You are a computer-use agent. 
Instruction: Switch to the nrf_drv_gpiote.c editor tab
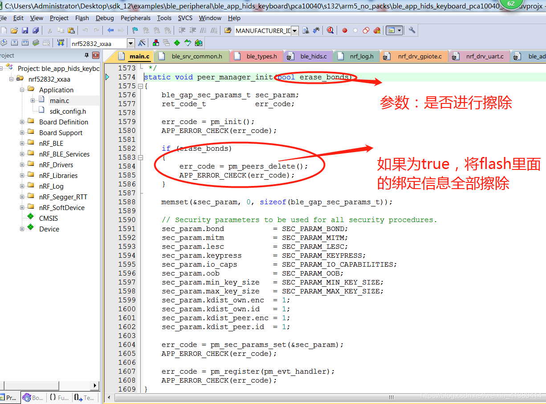pyautogui.click(x=415, y=56)
